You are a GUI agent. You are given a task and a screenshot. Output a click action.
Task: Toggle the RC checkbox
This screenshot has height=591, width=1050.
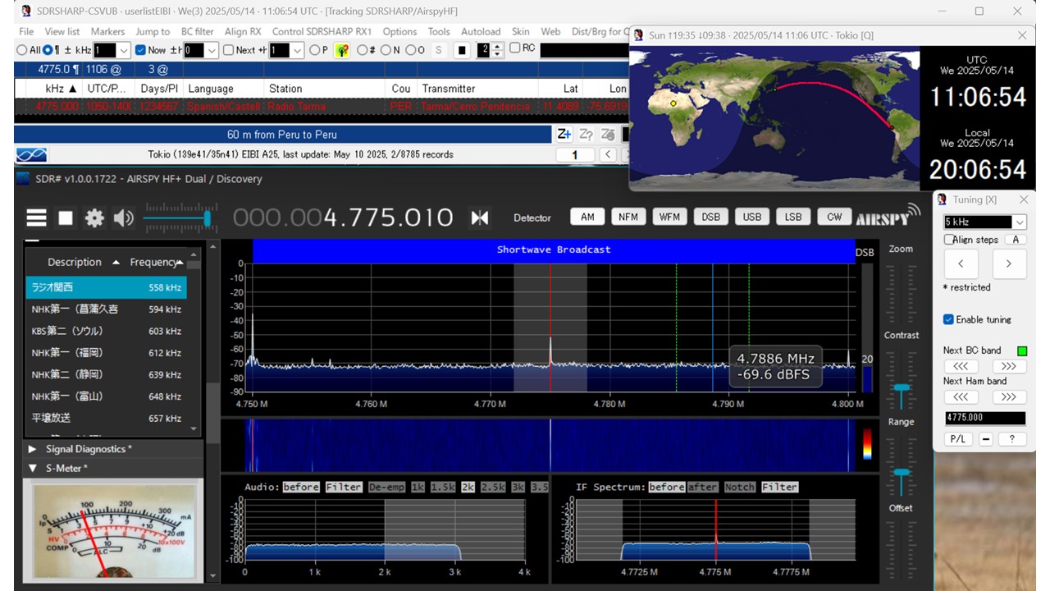tap(514, 48)
